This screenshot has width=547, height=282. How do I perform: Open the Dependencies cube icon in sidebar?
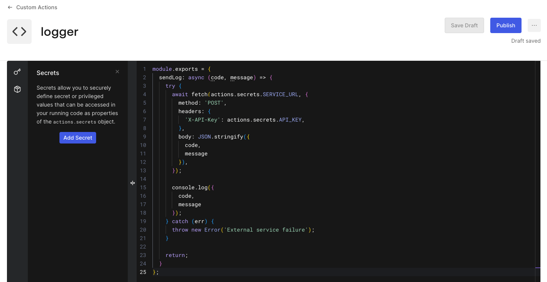(x=17, y=89)
